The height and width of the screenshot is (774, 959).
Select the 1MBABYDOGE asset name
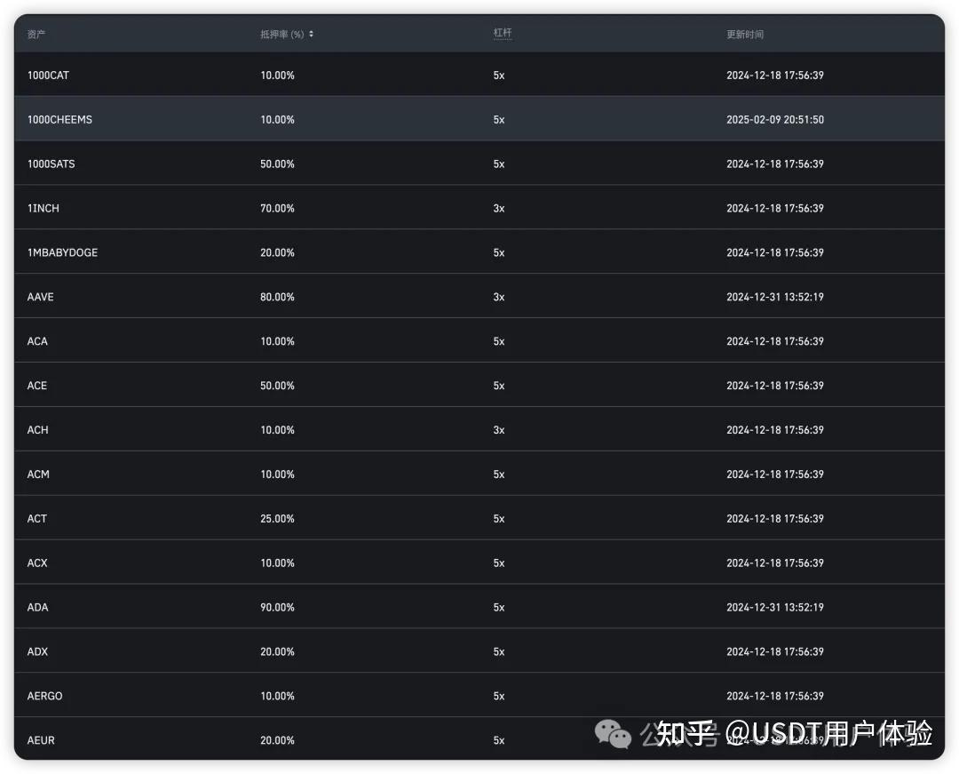click(62, 252)
